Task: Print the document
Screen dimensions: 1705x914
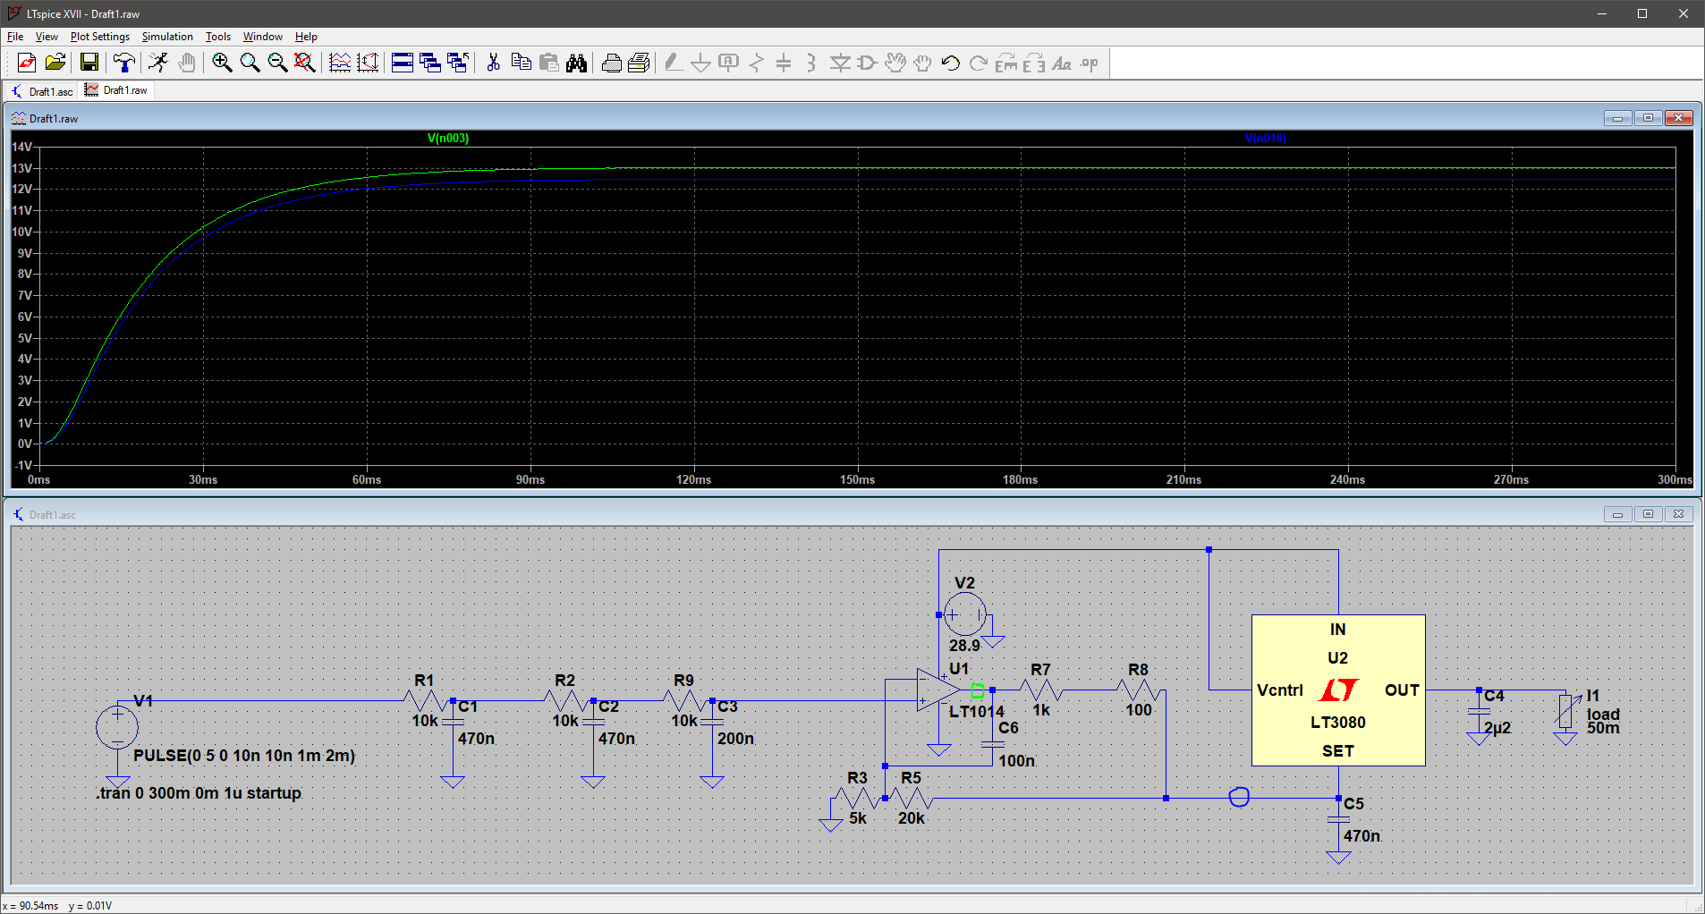Action: (x=639, y=63)
